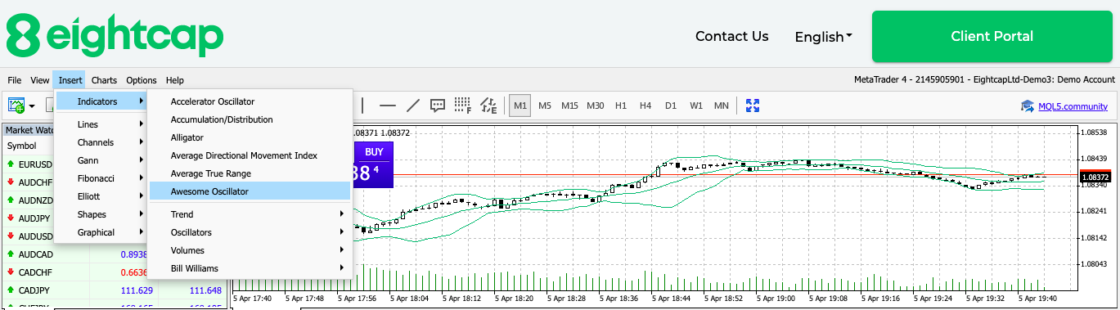Select the AUDCHF symbol row

(x=29, y=182)
